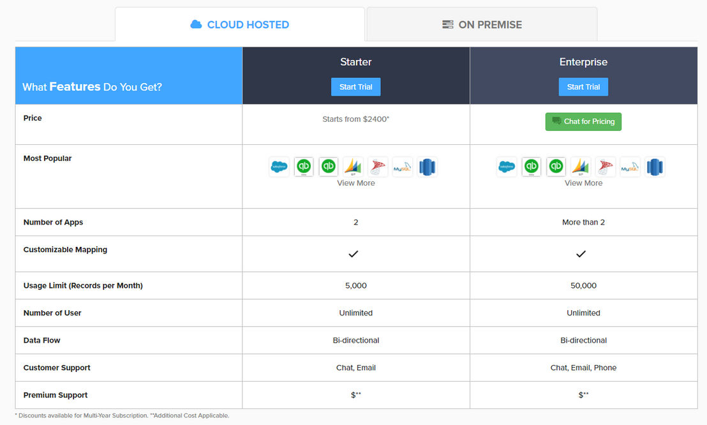
Task: Click 'Unlimited' in the Starter column
Action: coord(356,313)
